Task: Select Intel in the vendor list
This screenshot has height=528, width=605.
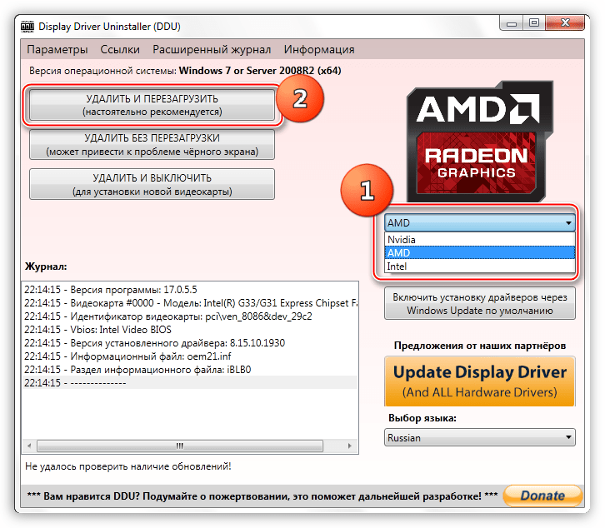Action: (480, 266)
